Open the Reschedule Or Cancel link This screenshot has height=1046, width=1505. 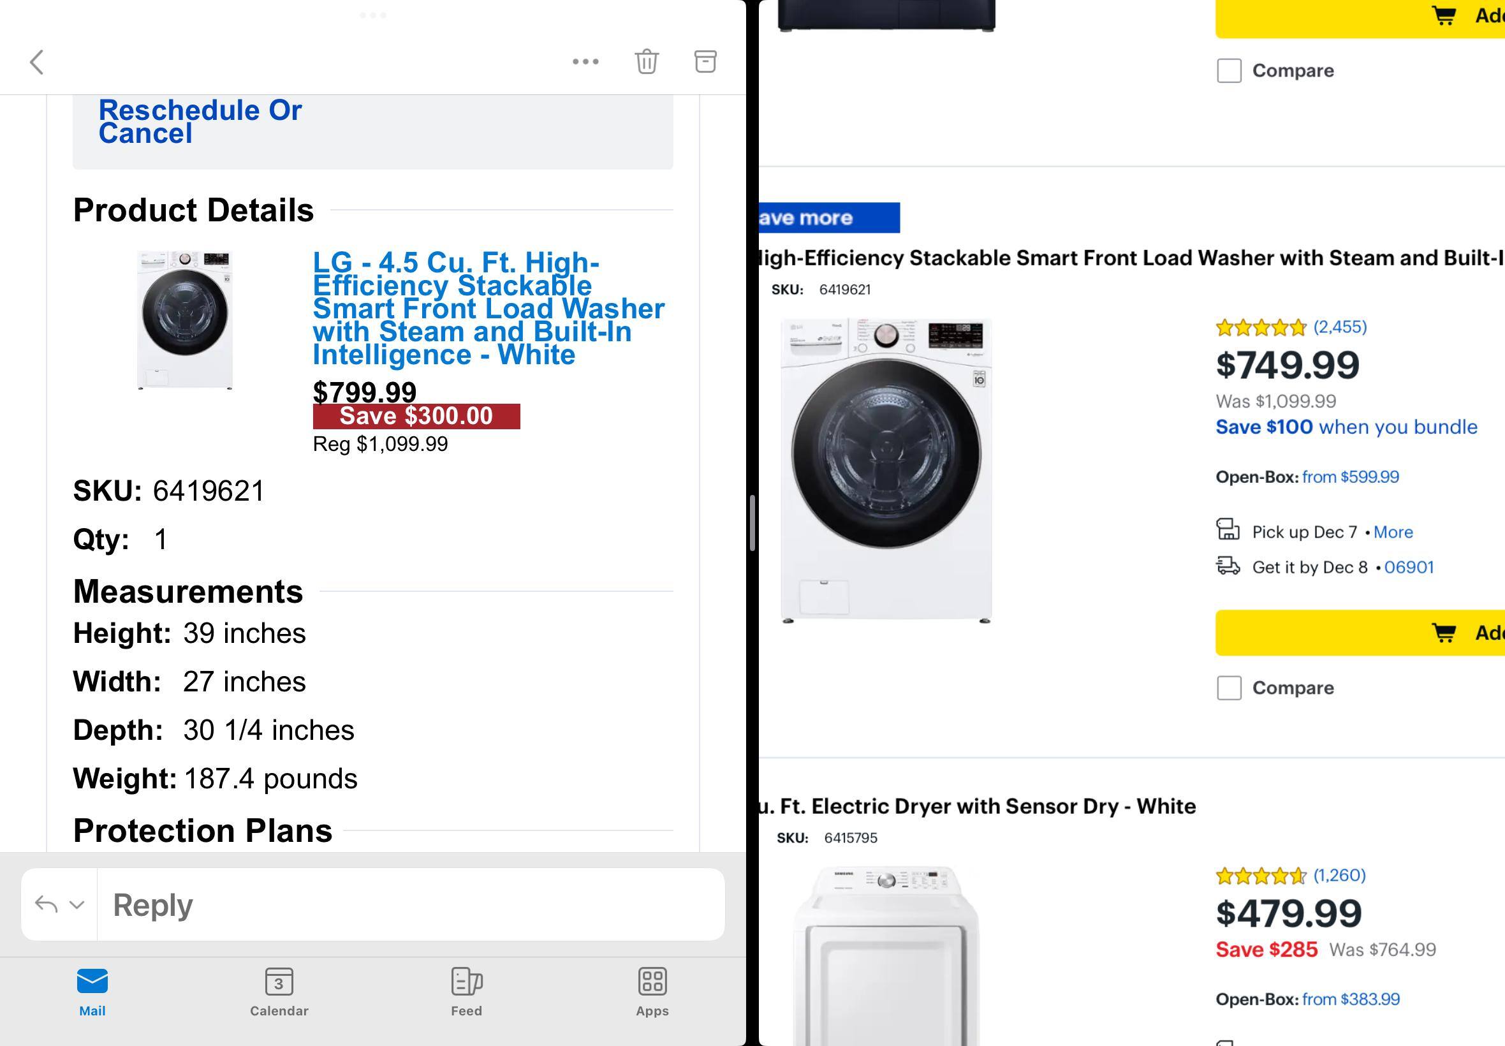pos(200,122)
